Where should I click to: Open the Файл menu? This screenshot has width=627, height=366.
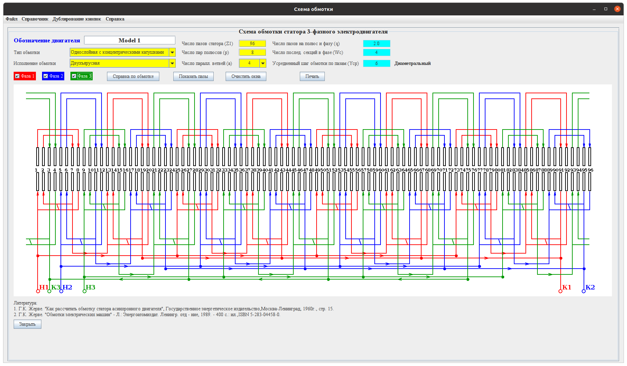coord(12,19)
